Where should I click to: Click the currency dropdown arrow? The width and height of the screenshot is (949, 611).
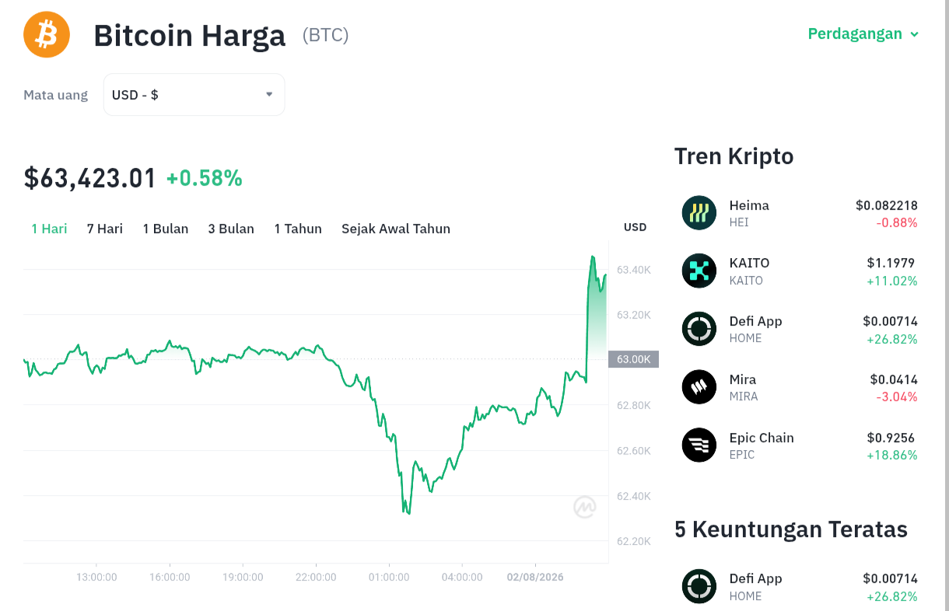[269, 94]
